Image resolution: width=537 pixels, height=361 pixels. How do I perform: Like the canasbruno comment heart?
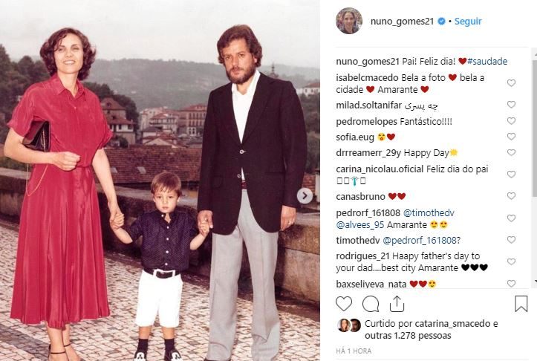click(x=511, y=196)
